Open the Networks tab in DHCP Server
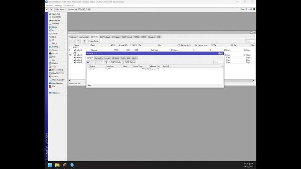This screenshot has height=169, width=301. point(99,58)
